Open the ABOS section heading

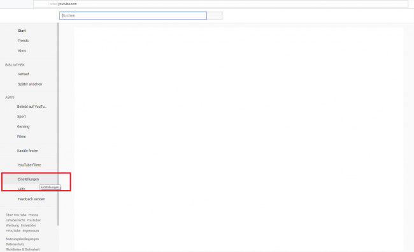(10, 98)
